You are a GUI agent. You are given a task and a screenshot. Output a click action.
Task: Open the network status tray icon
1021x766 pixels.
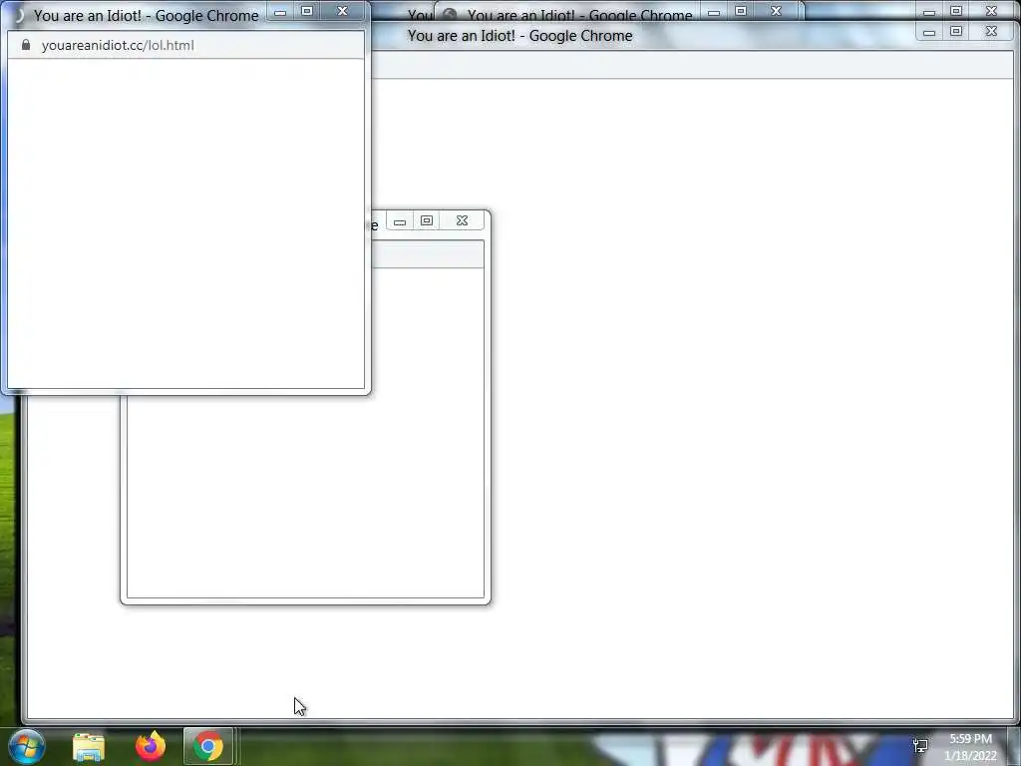[x=920, y=746]
